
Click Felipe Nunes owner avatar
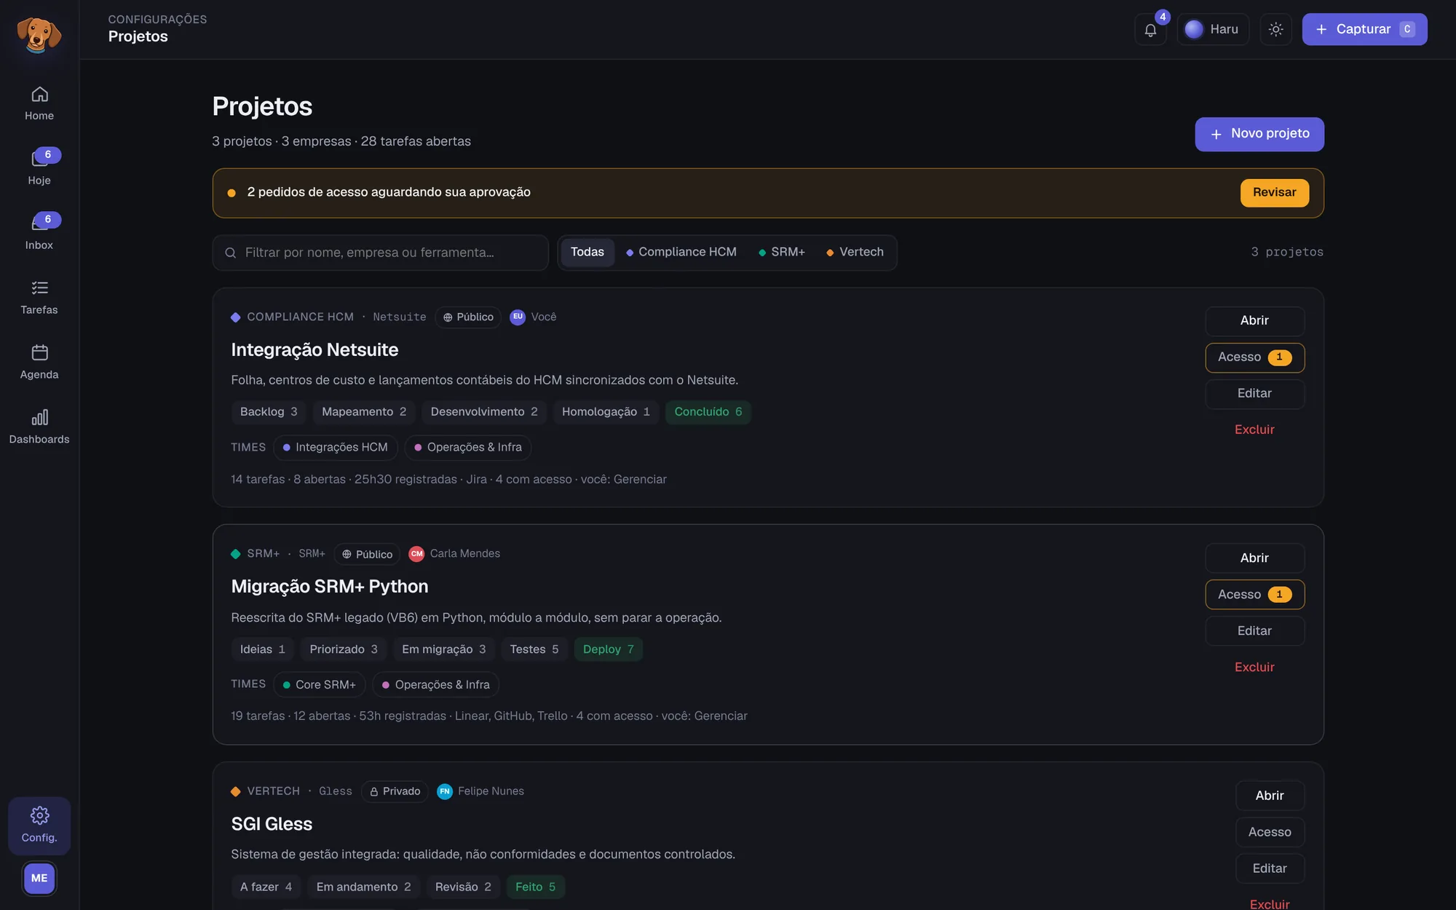tap(445, 791)
